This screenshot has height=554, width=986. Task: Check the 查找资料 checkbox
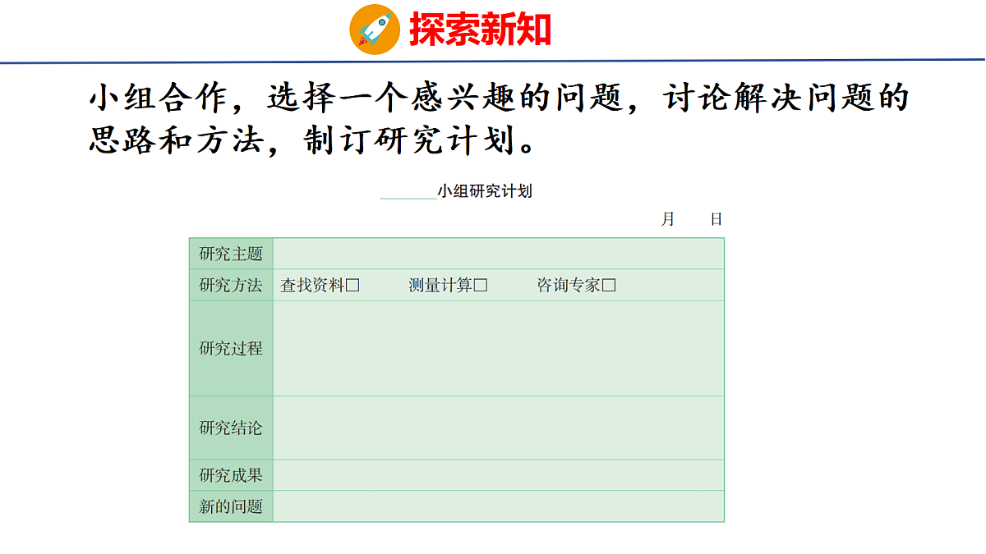coord(353,286)
